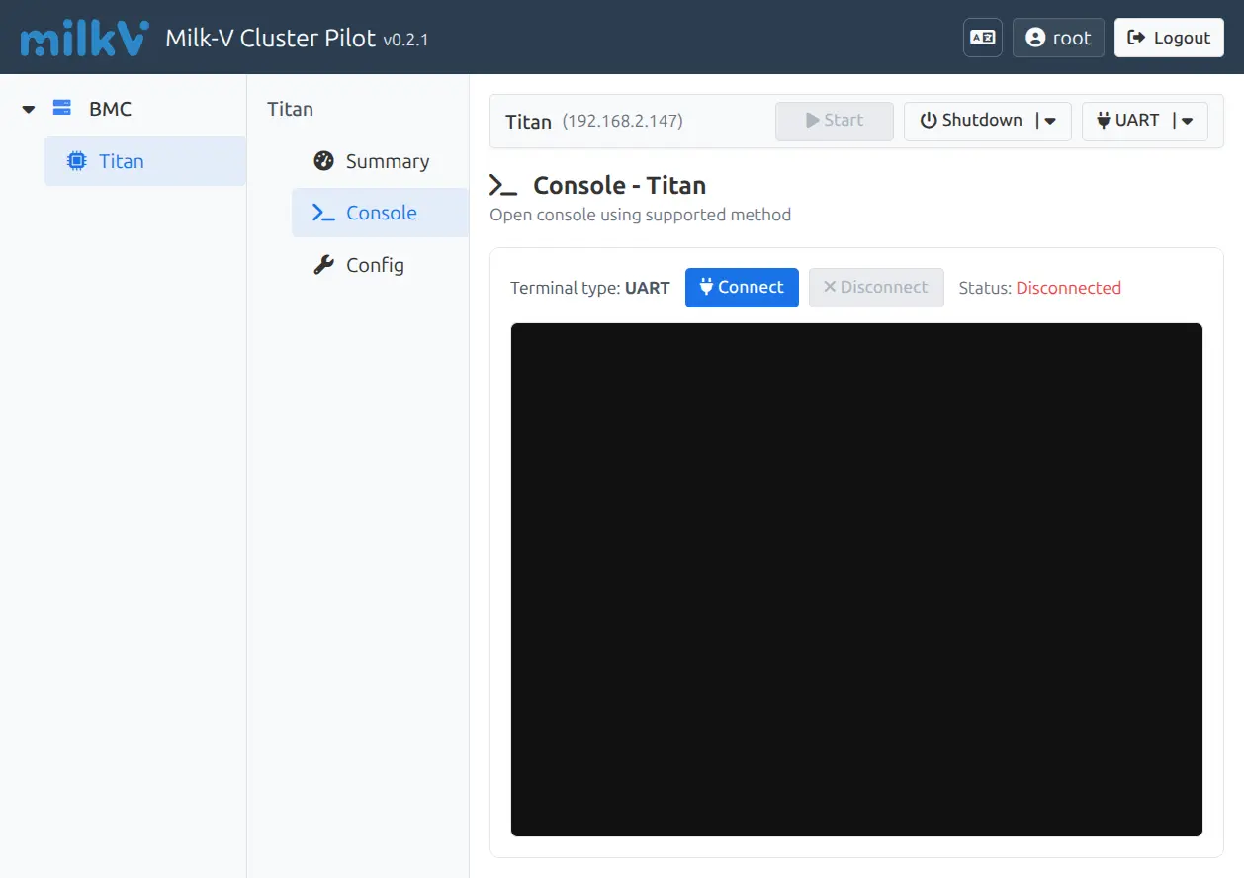Expand the Shutdown dropdown arrow
The height and width of the screenshot is (878, 1244).
click(x=1050, y=121)
